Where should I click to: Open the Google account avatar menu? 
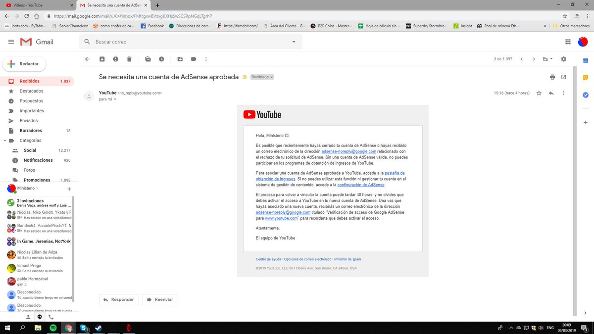583,42
